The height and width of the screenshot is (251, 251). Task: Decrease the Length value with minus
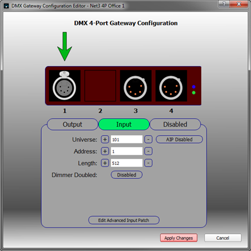pos(148,163)
